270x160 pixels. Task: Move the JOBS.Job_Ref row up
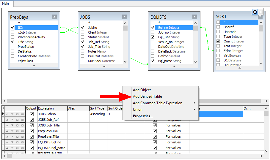coord(7,120)
